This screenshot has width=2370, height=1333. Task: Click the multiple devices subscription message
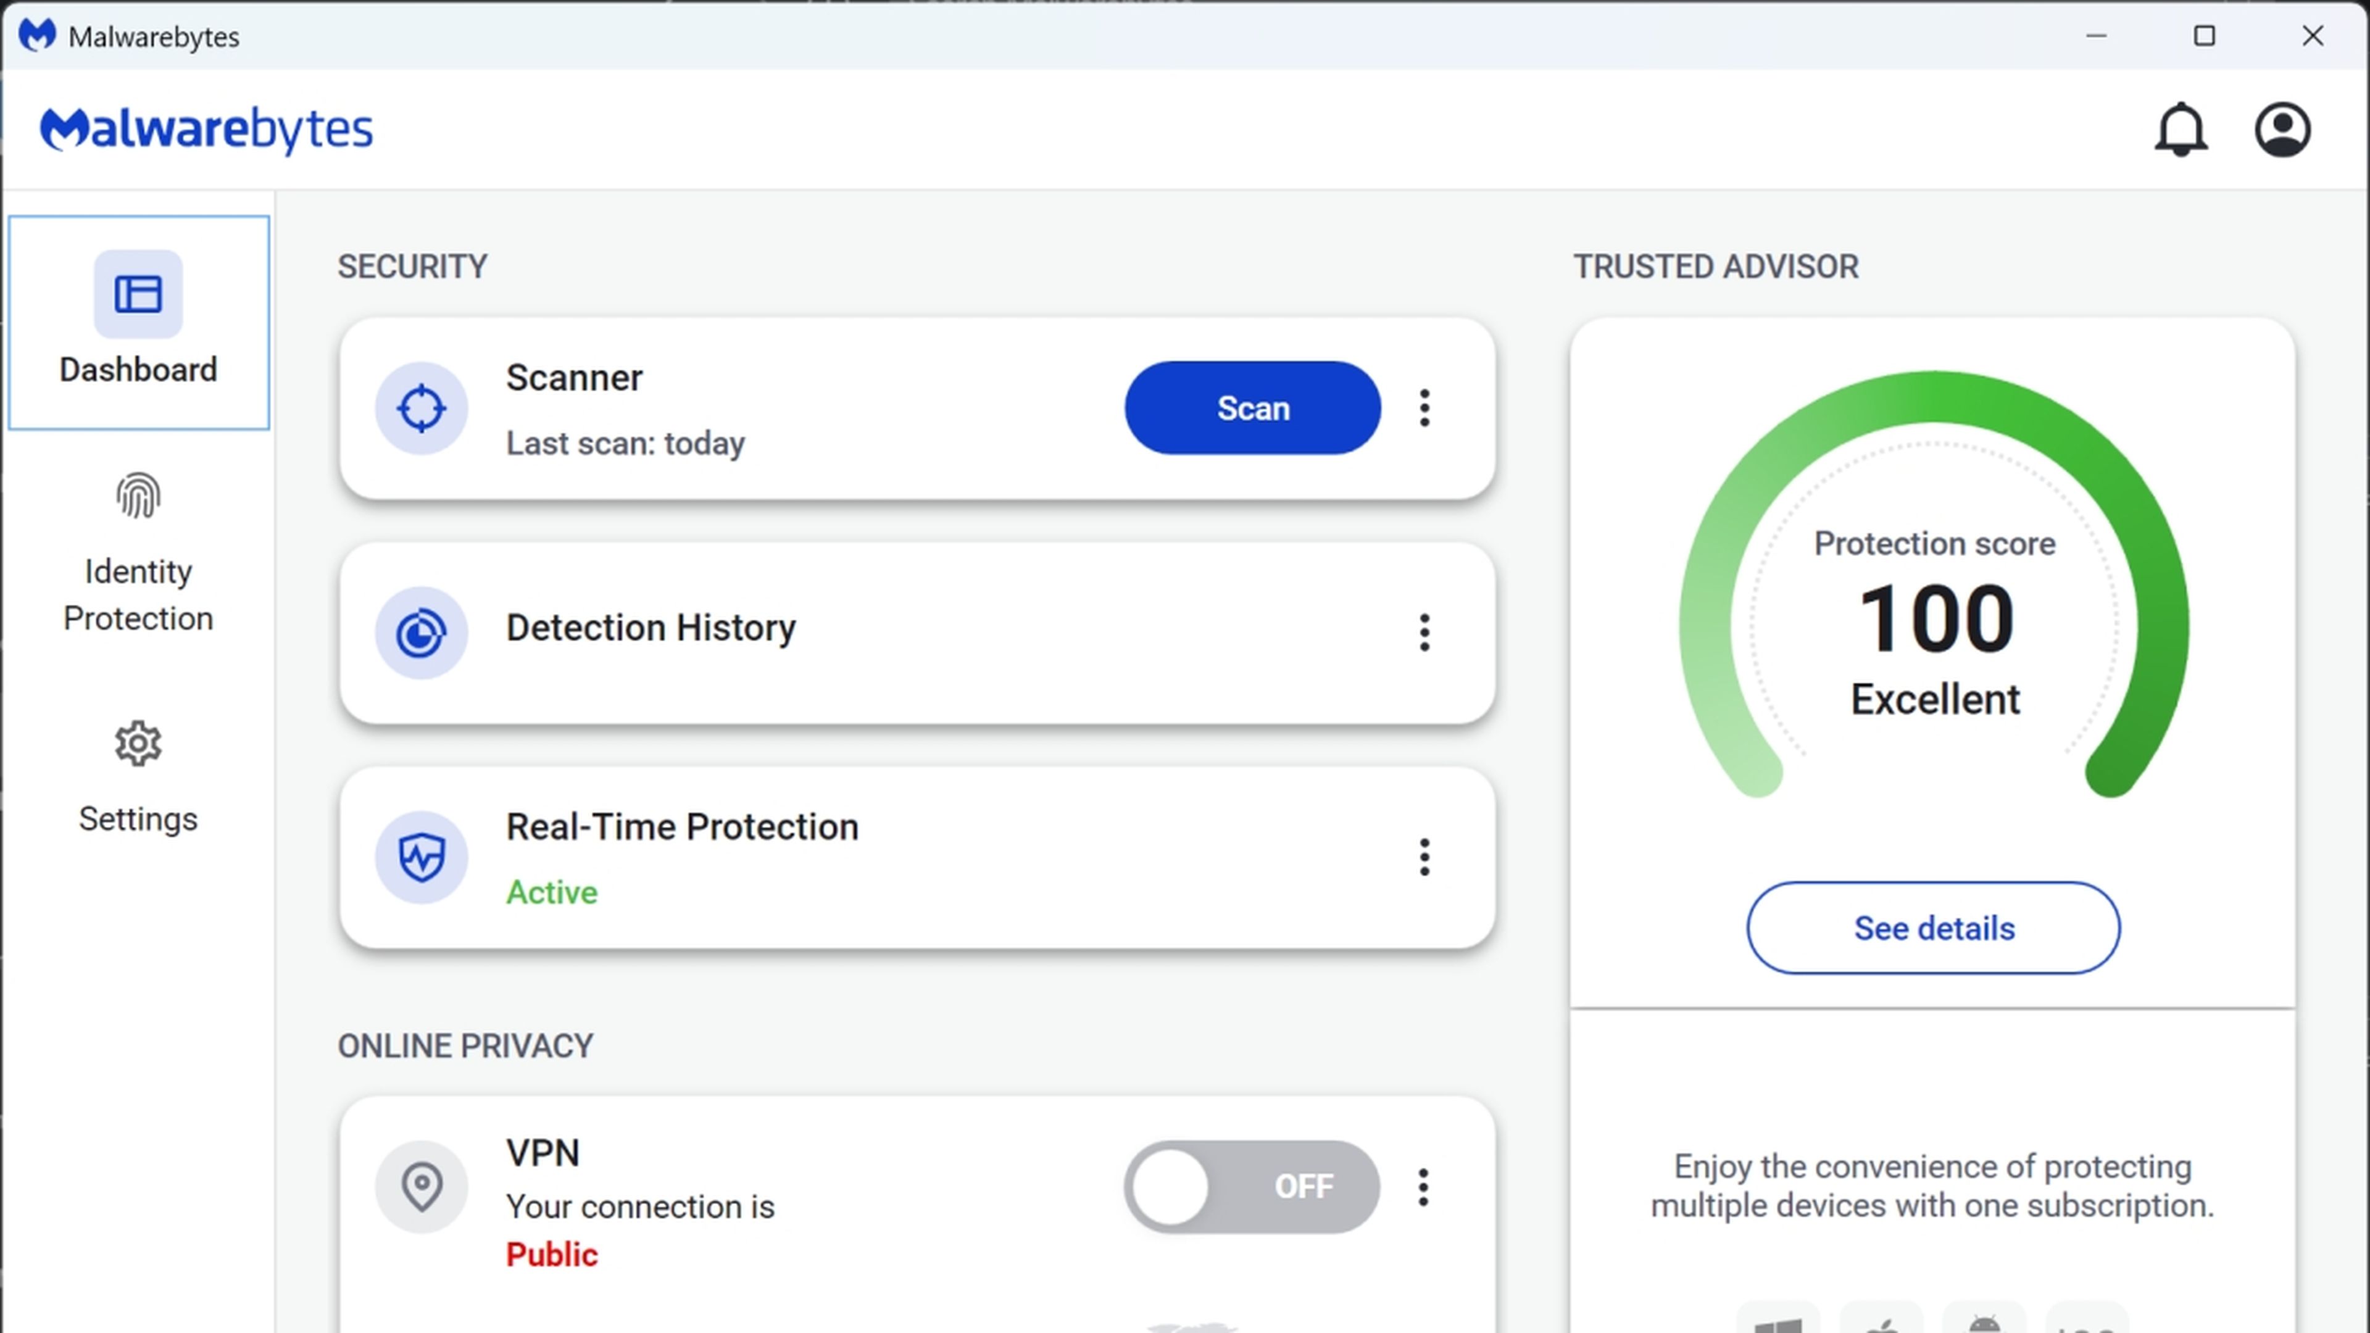pos(1932,1186)
